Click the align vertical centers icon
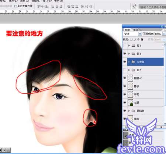166x154 pixels. pyautogui.click(x=43, y=6)
